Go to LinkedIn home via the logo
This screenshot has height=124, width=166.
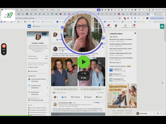point(29,26)
